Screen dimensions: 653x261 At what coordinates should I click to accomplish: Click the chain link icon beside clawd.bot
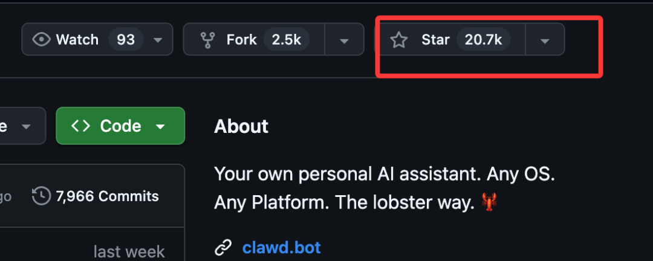(x=223, y=248)
